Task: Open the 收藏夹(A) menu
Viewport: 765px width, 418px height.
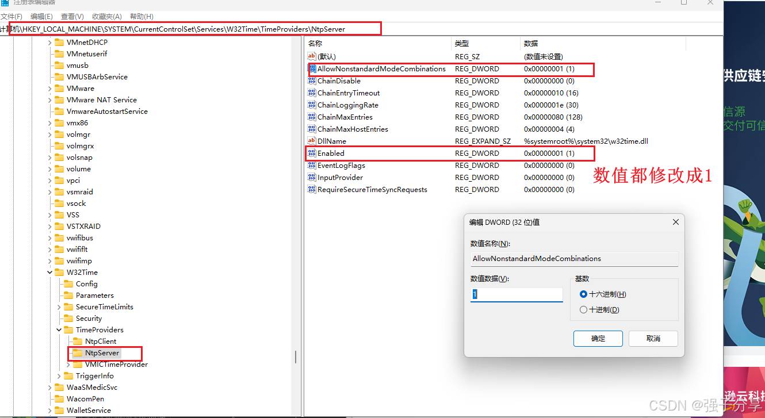Action: [107, 17]
